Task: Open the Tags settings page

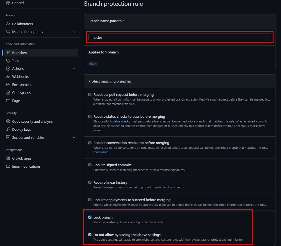Action: [16, 61]
